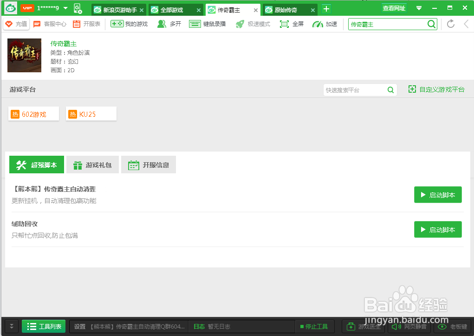Close the 原始传奇 tab

coord(313,10)
